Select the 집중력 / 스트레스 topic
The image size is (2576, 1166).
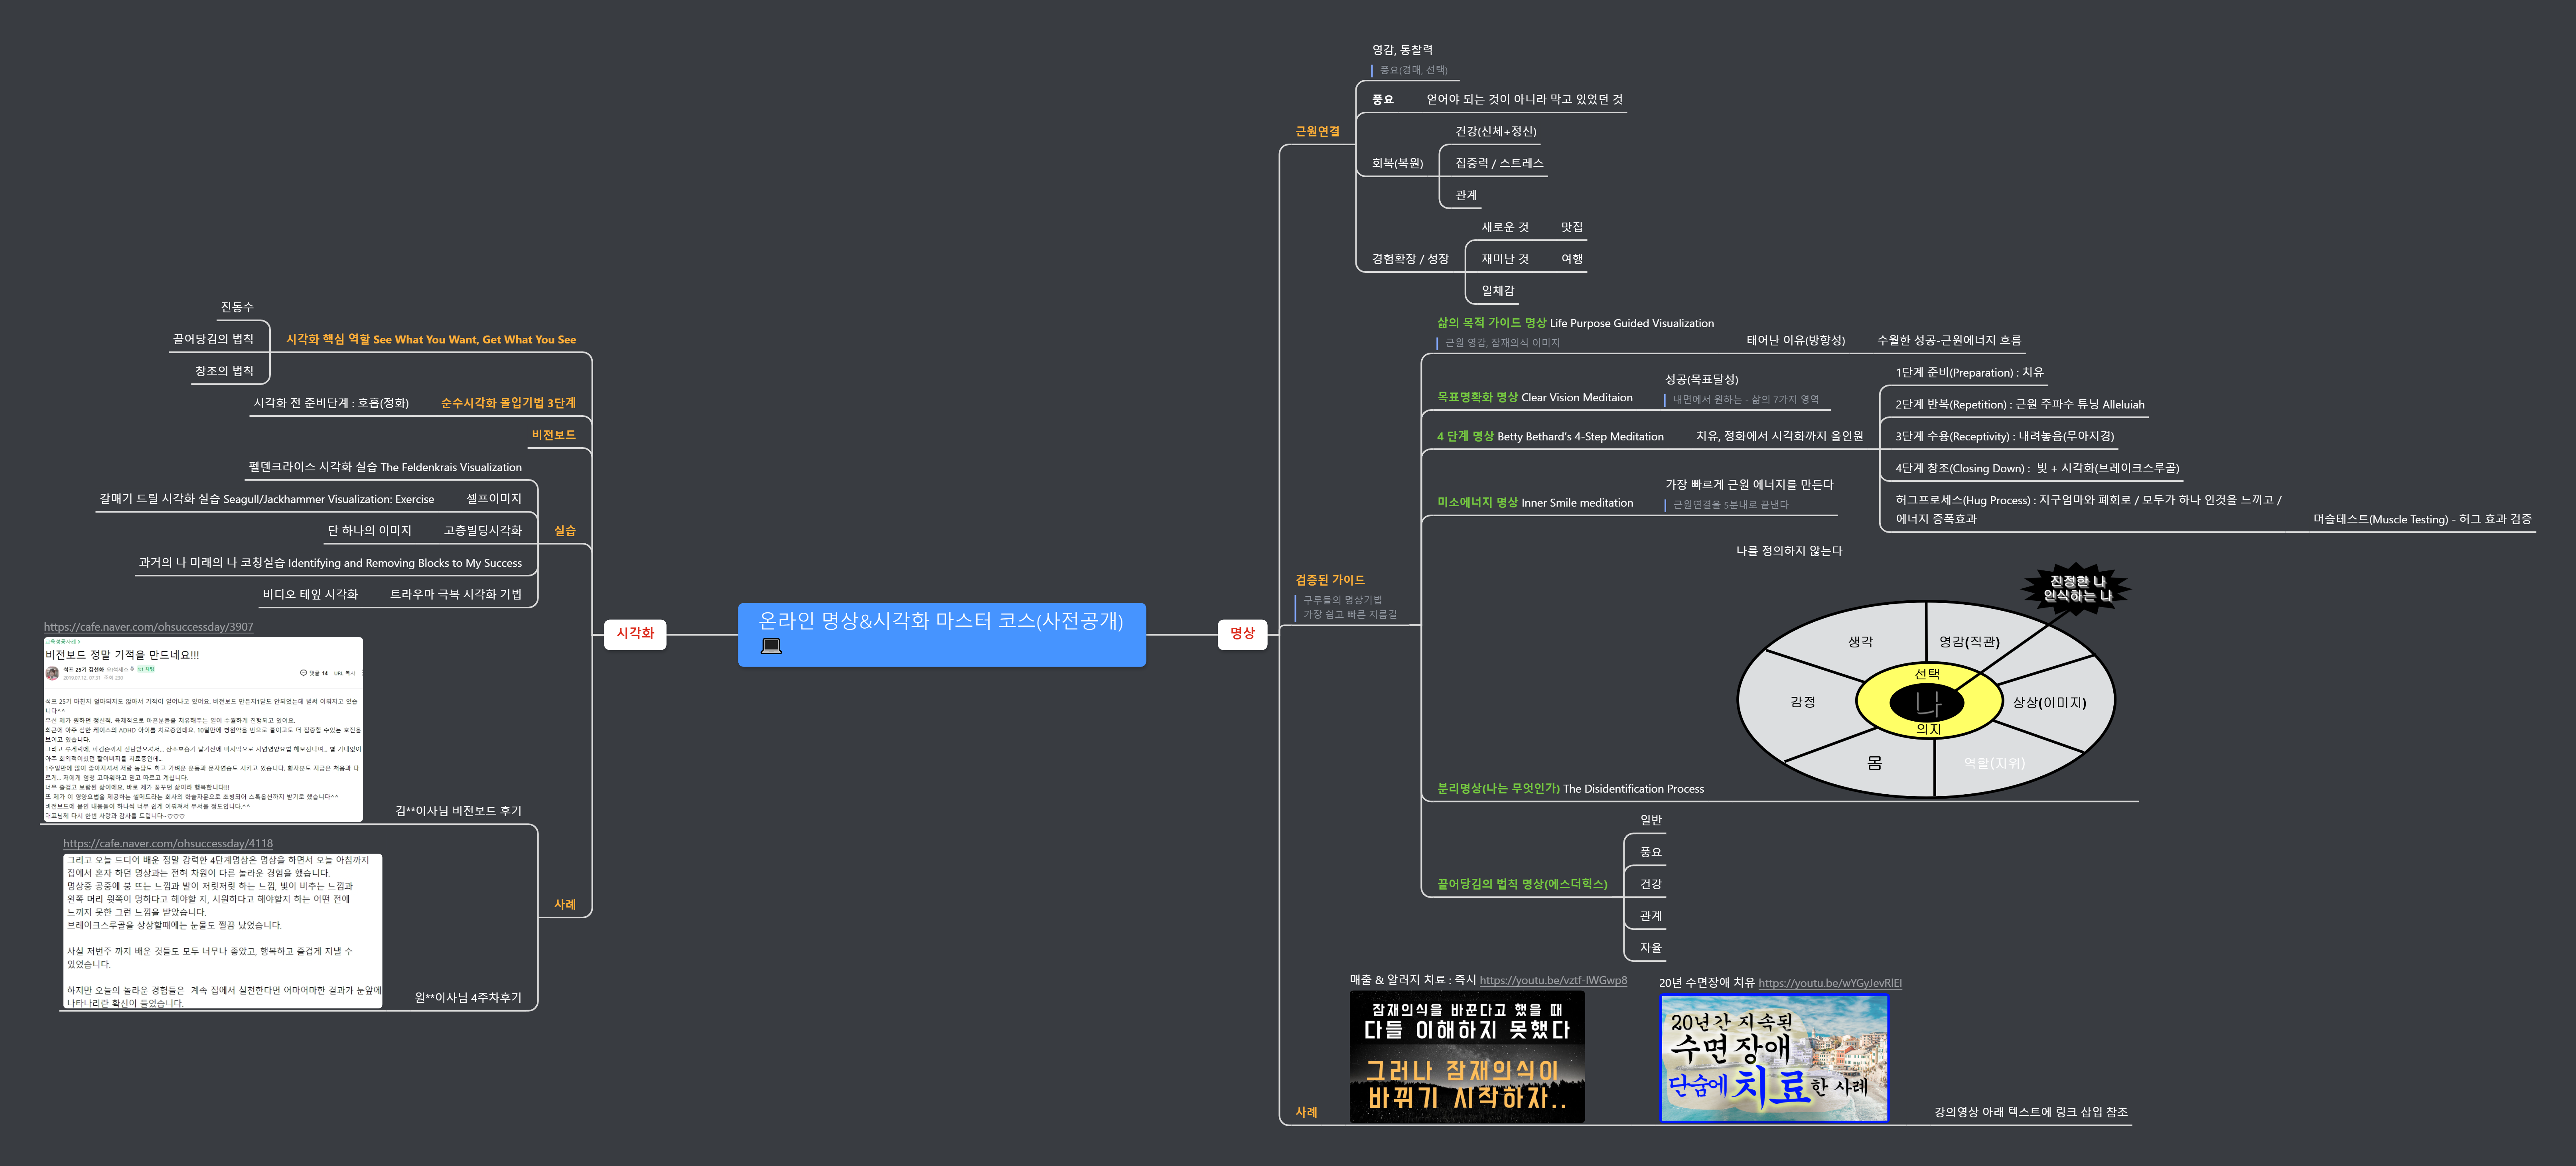point(1499,163)
